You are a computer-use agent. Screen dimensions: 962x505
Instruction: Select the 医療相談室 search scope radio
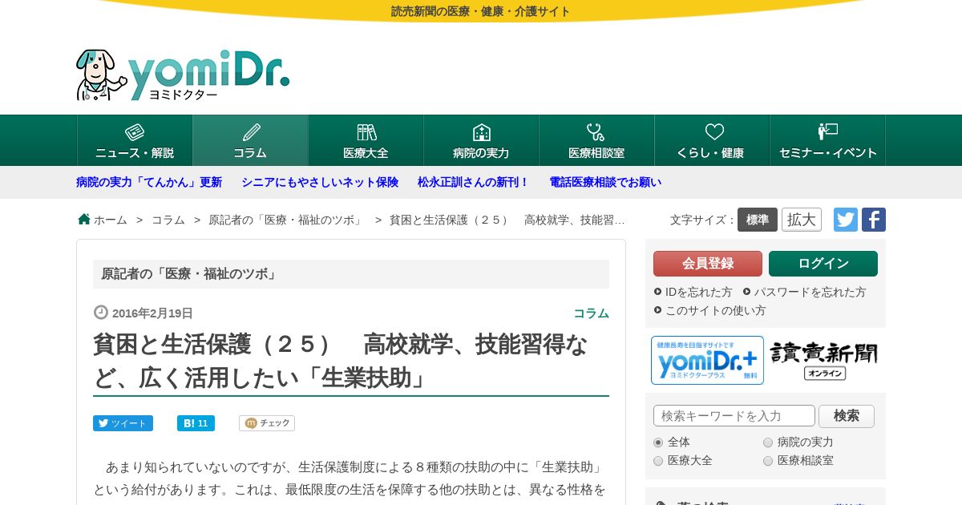[x=768, y=461]
